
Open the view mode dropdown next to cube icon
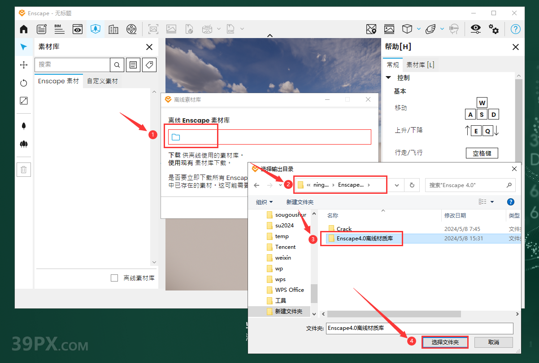pyautogui.click(x=419, y=30)
